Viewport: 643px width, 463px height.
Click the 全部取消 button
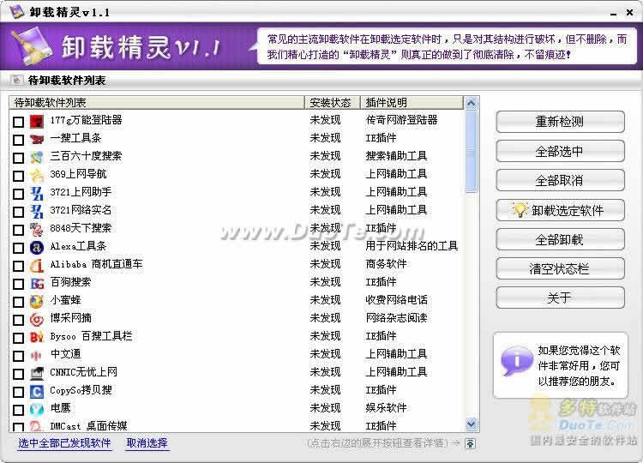coord(560,180)
